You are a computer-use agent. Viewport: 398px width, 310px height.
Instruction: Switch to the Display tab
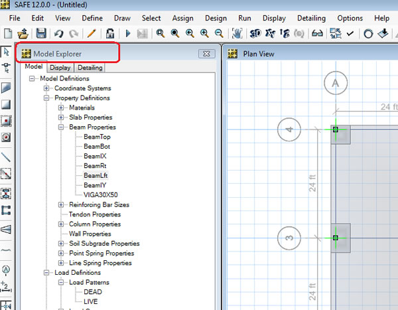pyautogui.click(x=60, y=67)
